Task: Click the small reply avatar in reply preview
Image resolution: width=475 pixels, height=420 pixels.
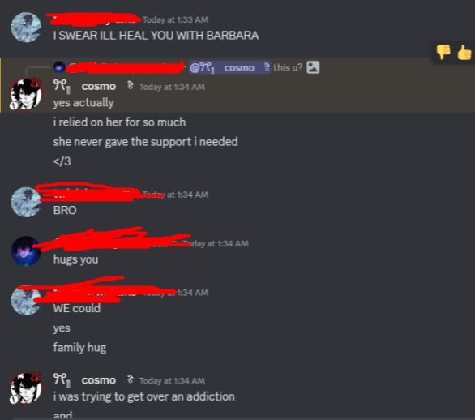Action: point(59,67)
